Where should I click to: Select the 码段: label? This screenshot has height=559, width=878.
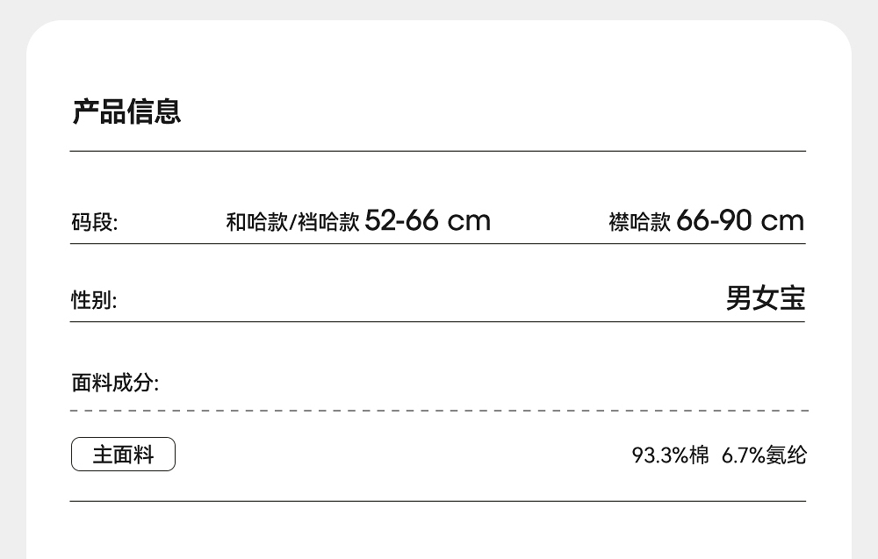(x=94, y=222)
